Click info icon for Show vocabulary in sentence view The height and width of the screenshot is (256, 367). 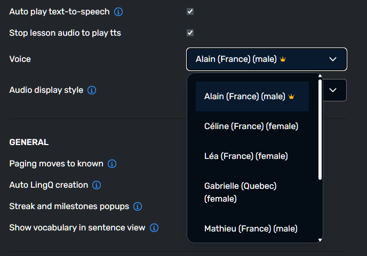coord(154,228)
